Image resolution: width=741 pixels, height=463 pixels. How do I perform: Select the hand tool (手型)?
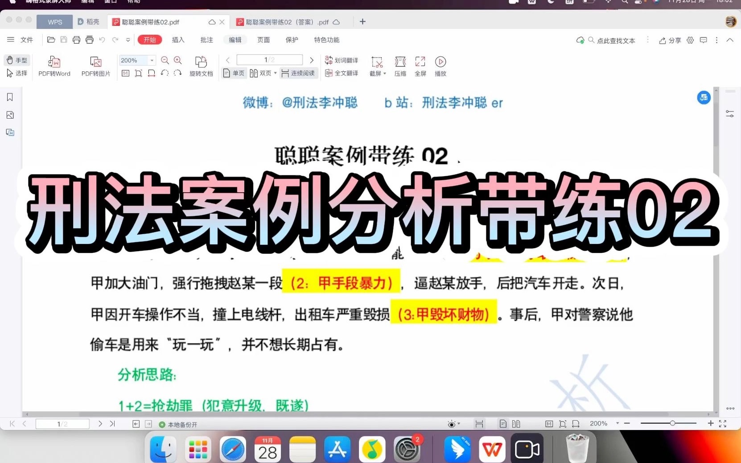pos(17,60)
